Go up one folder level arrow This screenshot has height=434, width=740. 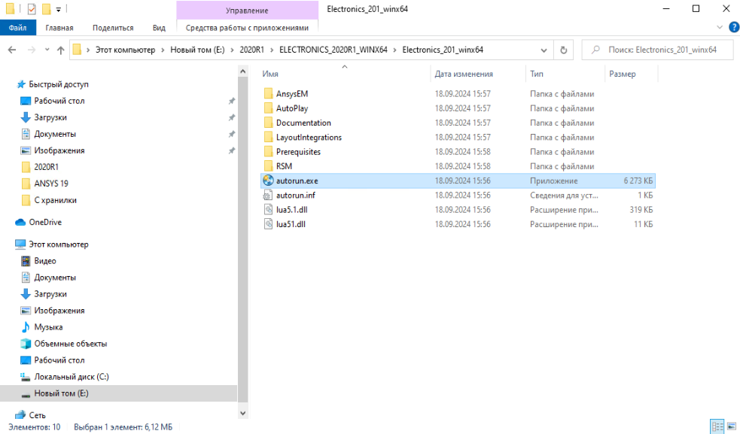60,50
